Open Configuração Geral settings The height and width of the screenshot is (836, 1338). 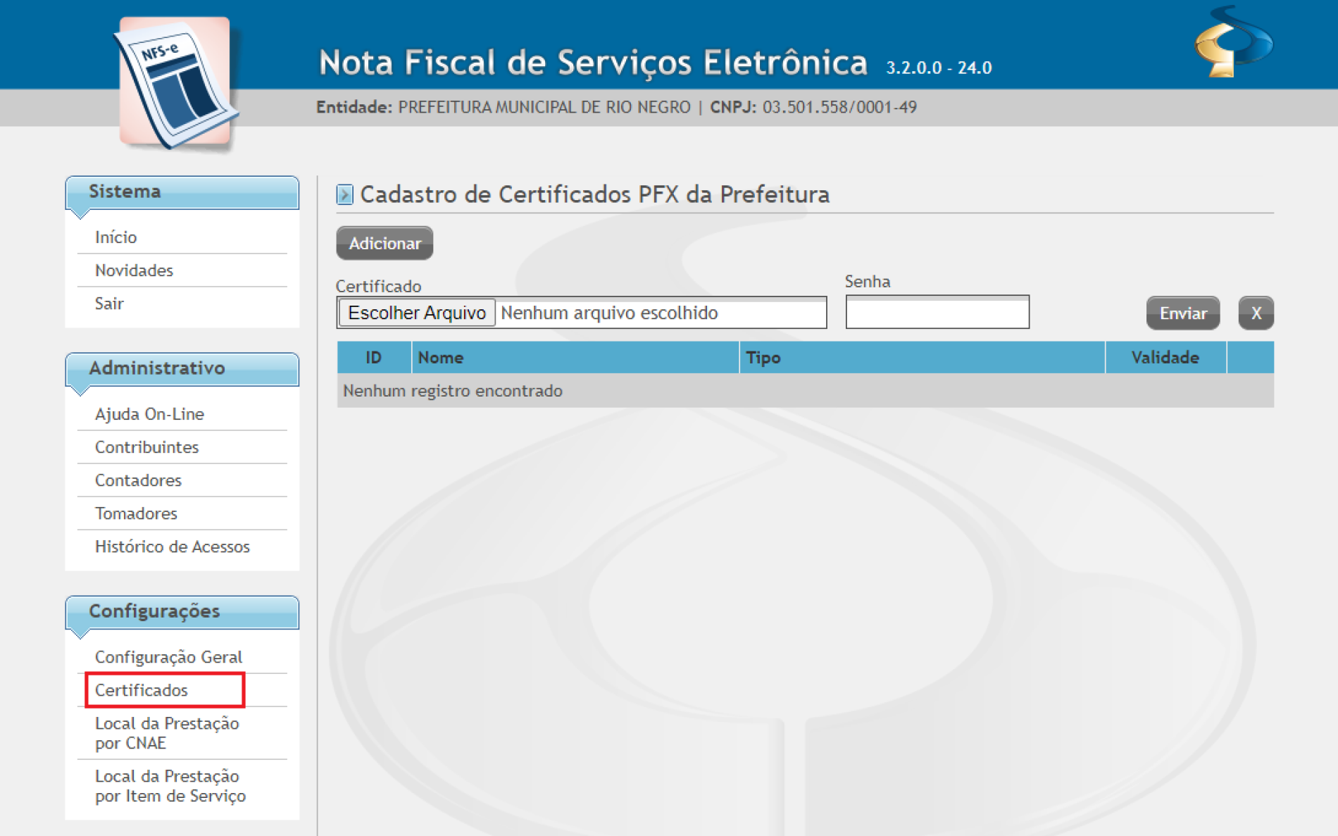coord(168,657)
